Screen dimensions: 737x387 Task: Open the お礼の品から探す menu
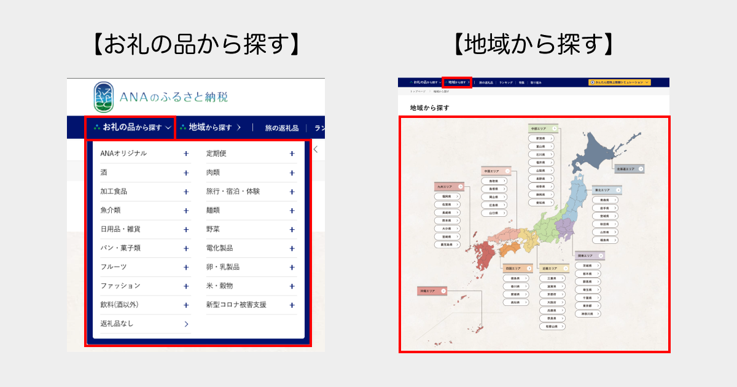coord(131,127)
